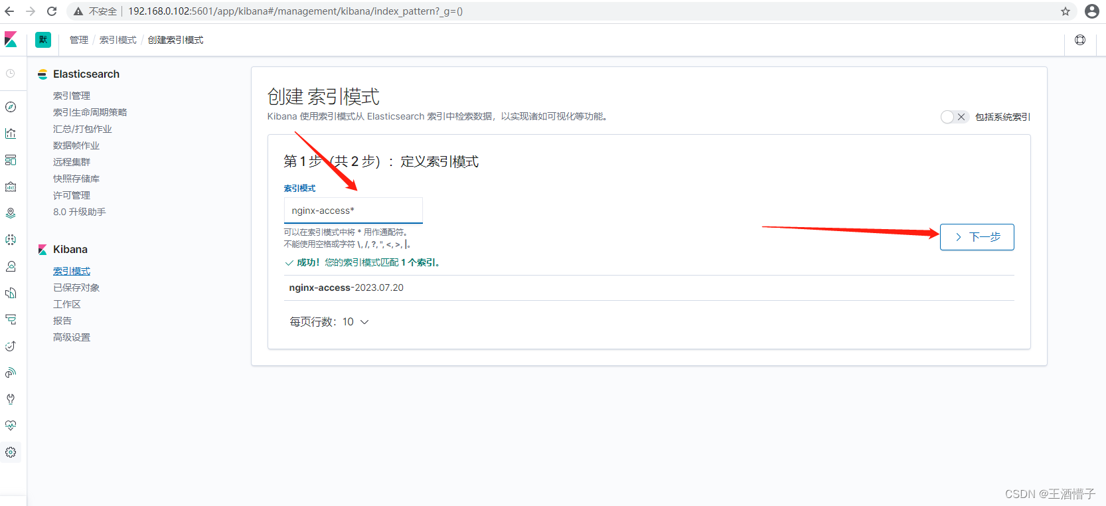Click the 创建索引模式 breadcrumb text
This screenshot has height=506, width=1106.
tap(176, 40)
